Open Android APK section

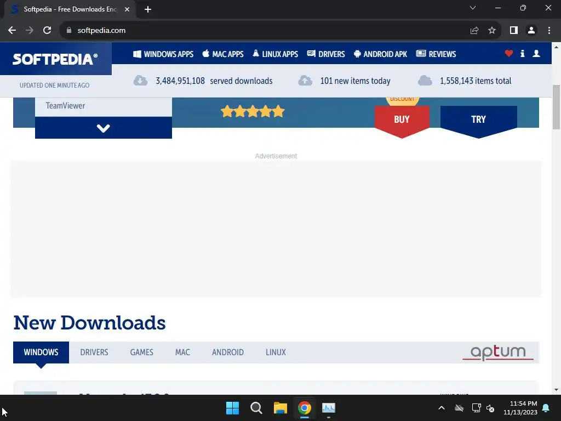(380, 54)
